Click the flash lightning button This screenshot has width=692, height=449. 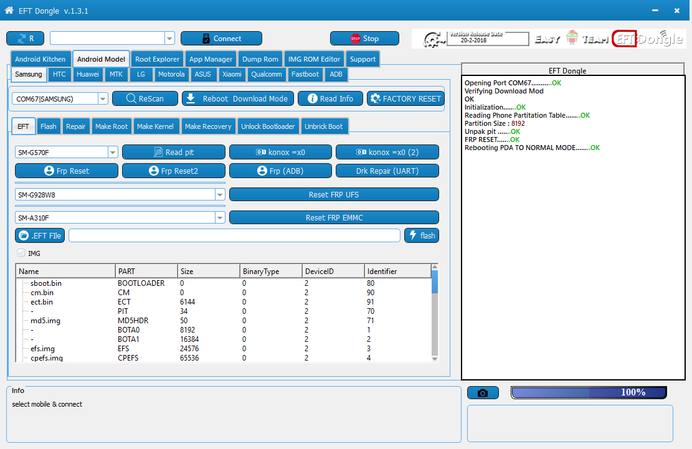pyautogui.click(x=422, y=235)
